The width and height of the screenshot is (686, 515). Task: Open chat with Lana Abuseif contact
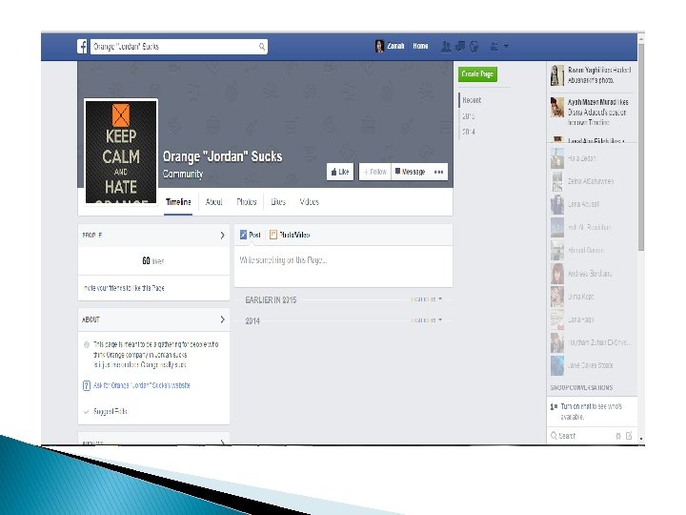(591, 204)
